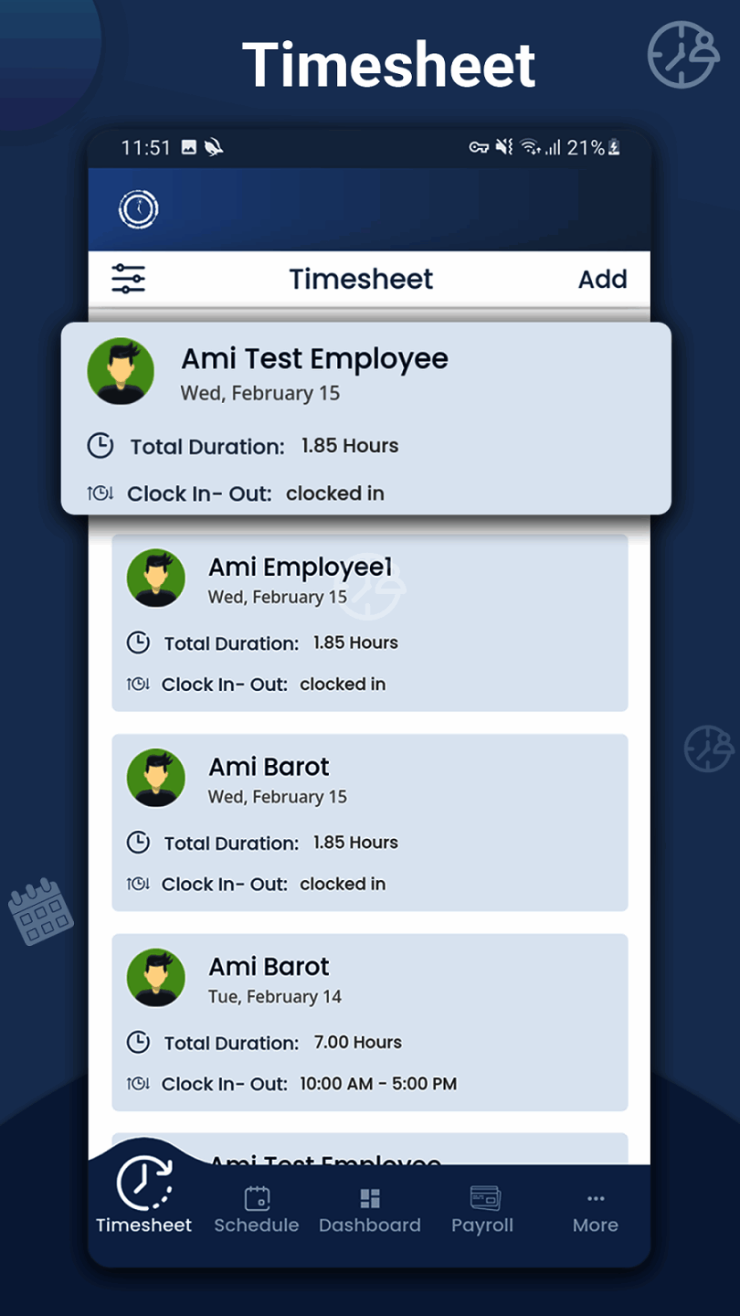Tap the clock logo in app header

139,209
